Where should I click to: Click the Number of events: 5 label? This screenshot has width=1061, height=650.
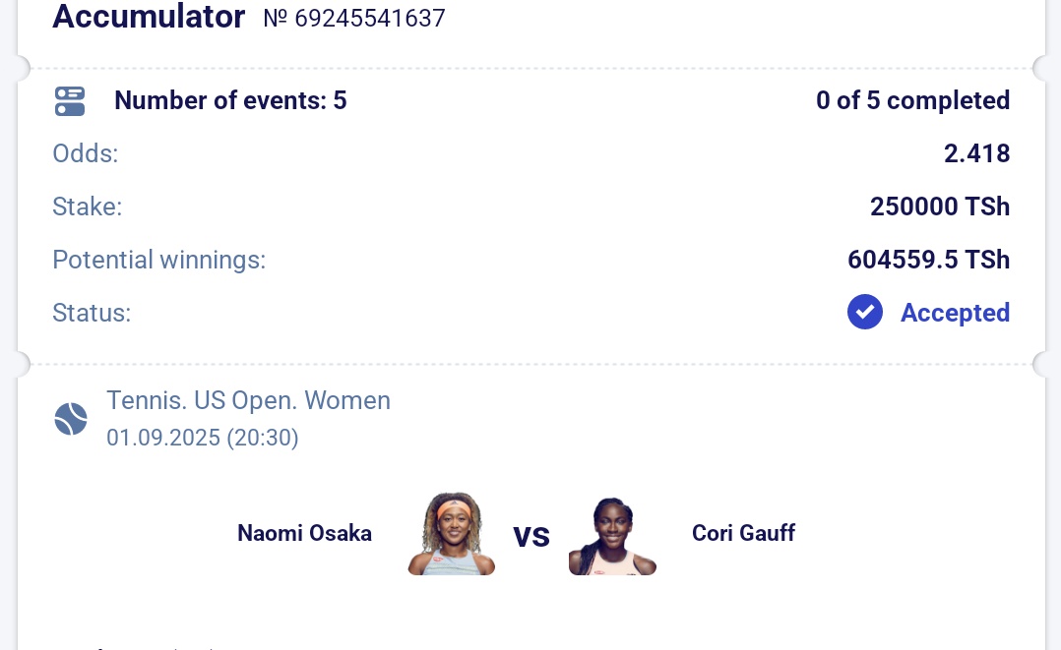point(230,100)
